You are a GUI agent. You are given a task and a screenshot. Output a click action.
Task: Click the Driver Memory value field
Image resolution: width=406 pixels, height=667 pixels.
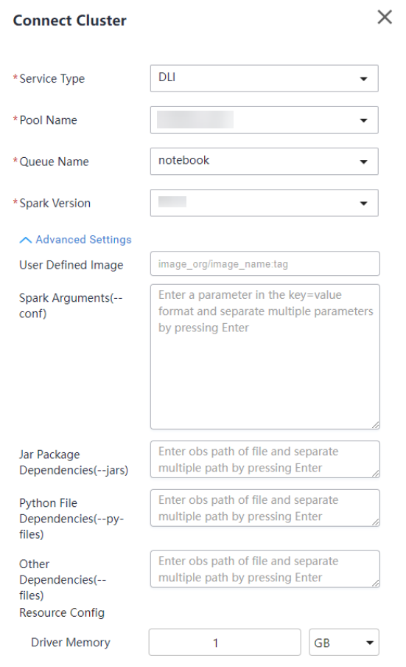(225, 643)
